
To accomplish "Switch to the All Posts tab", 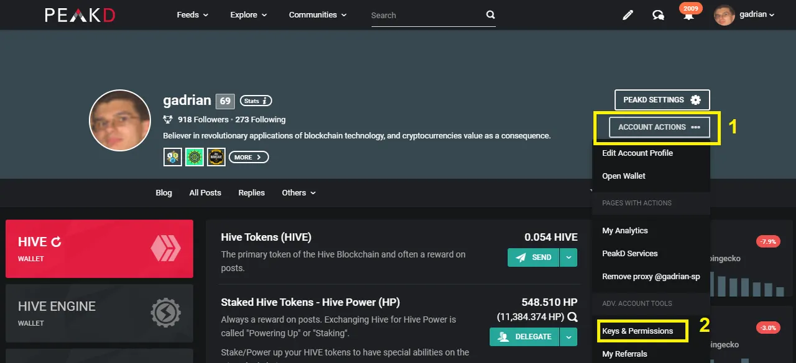I will pyautogui.click(x=205, y=193).
